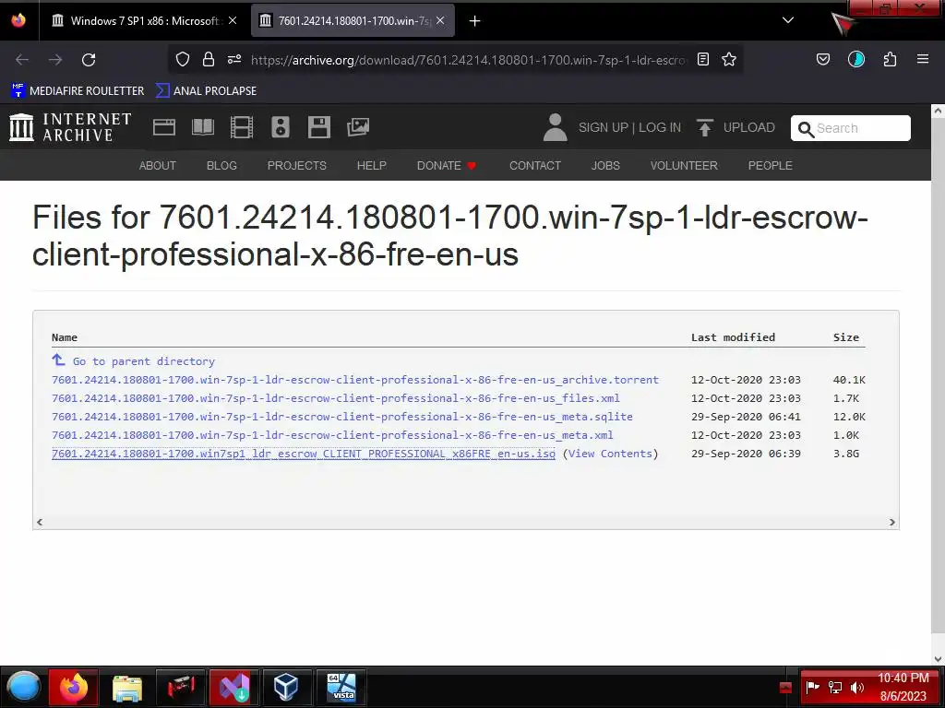Open the Software floppy disk icon

coord(318,127)
